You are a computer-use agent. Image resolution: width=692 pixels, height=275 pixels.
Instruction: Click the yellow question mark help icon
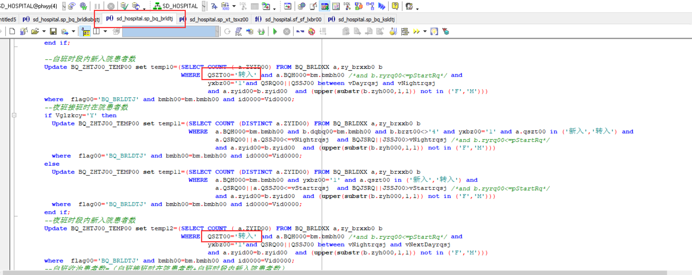click(x=395, y=6)
